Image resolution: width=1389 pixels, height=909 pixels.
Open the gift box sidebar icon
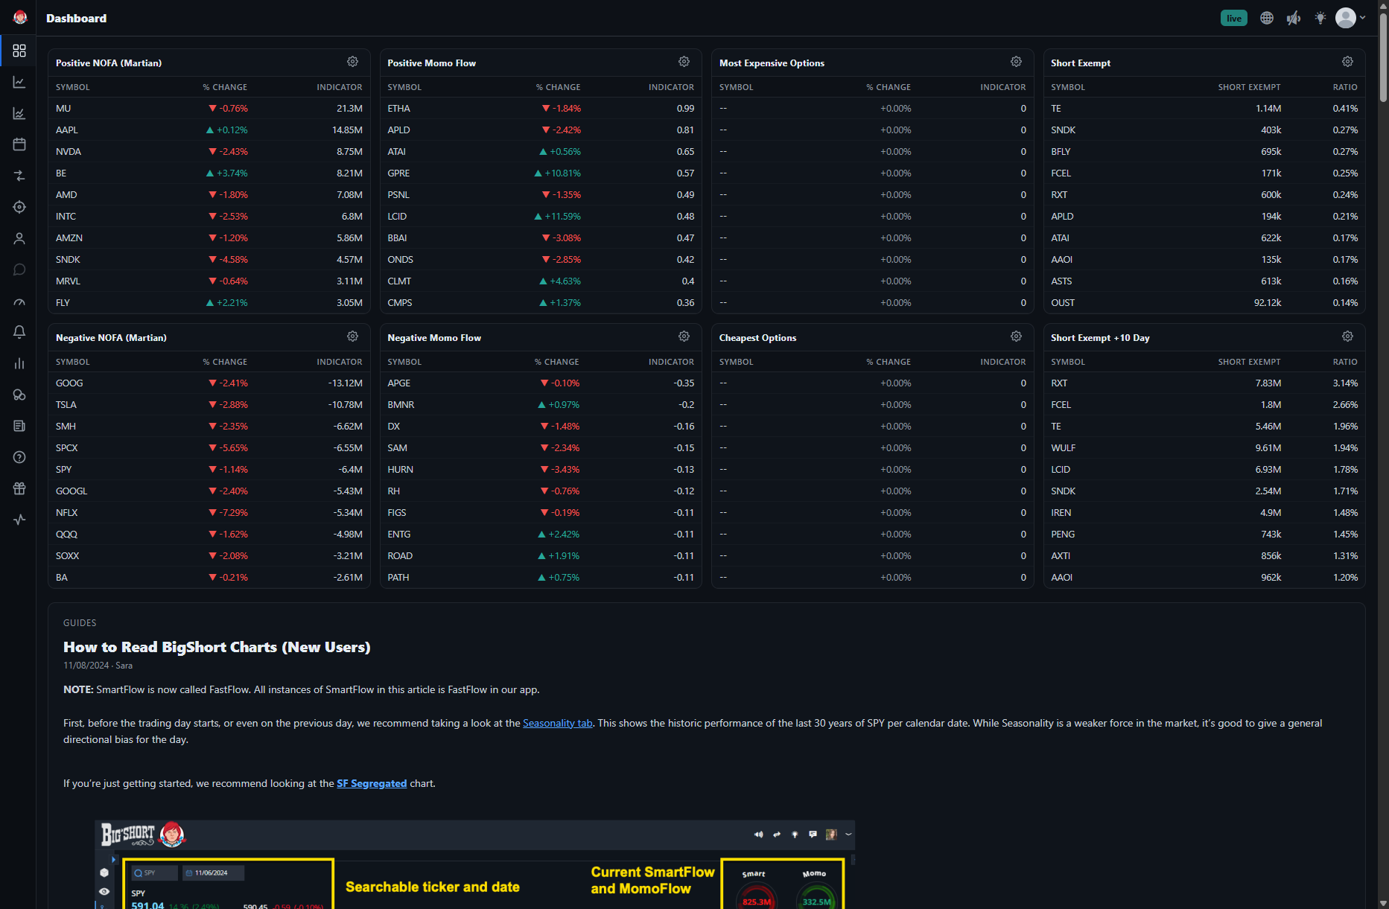coord(19,488)
